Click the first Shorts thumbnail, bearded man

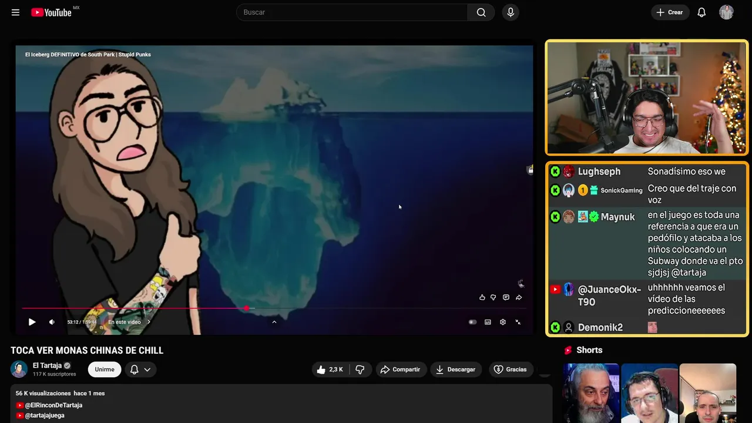[591, 393]
